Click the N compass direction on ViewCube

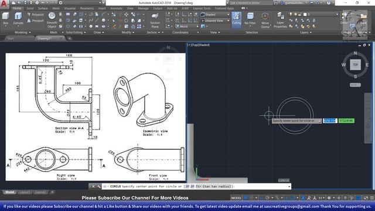[355, 53]
